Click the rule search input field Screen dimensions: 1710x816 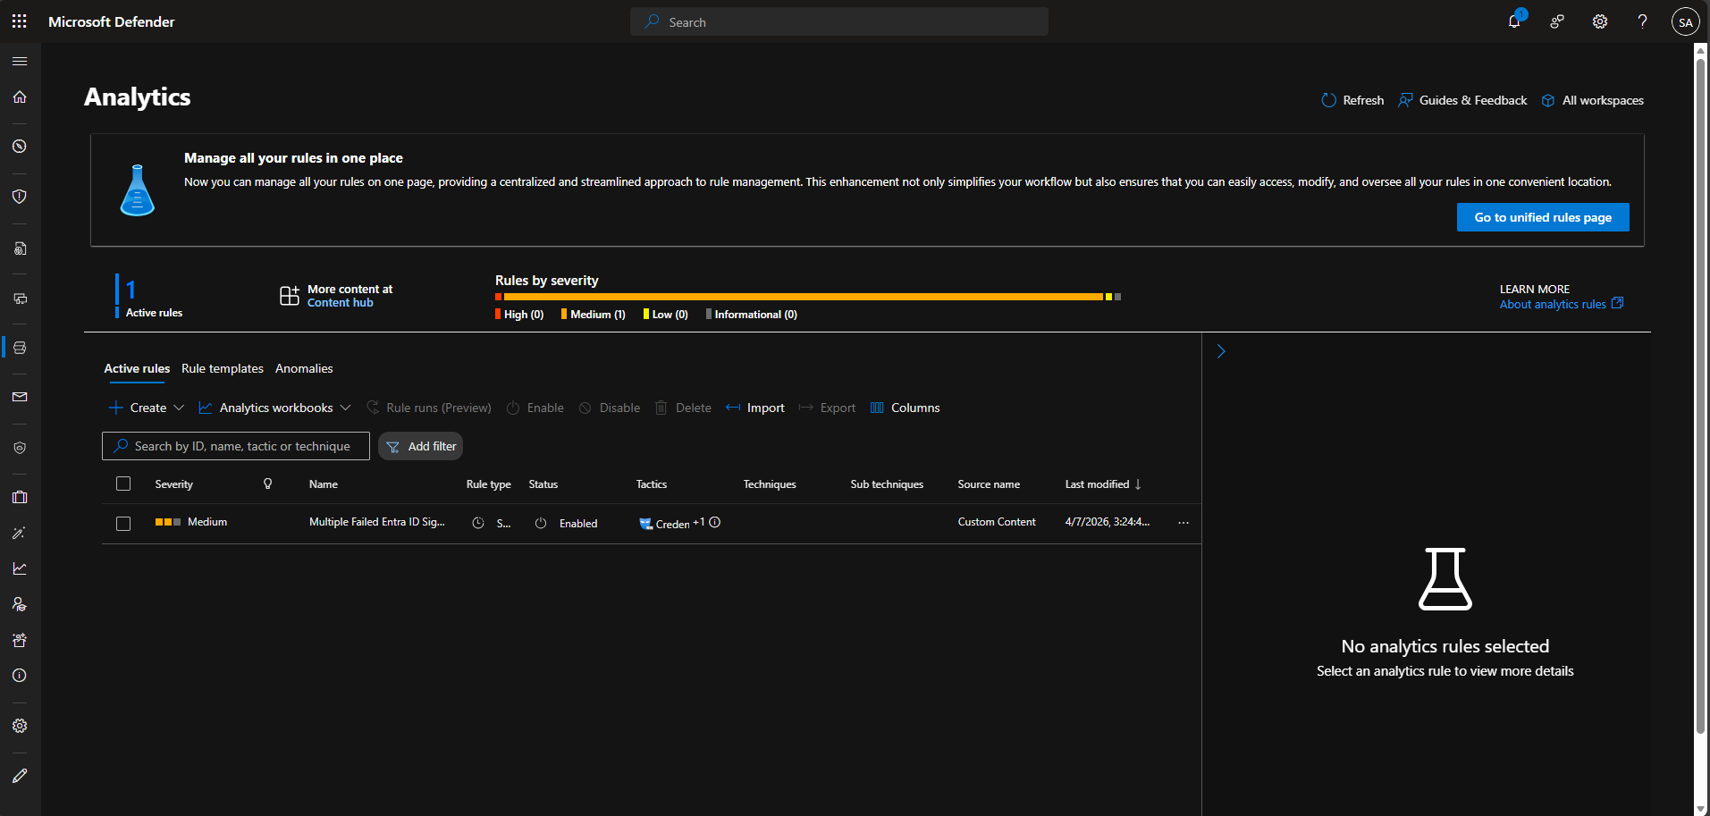coord(241,446)
